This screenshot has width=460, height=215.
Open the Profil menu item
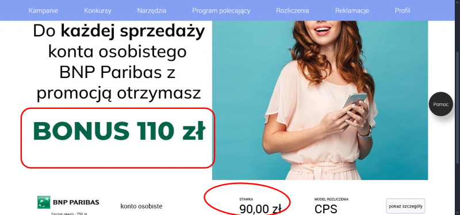tap(402, 11)
